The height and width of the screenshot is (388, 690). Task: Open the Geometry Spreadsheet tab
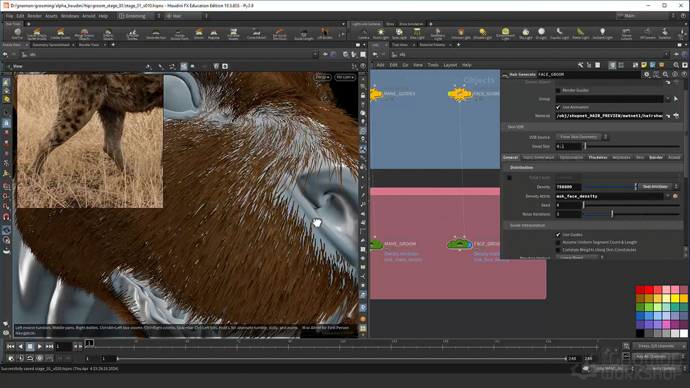pyautogui.click(x=51, y=45)
